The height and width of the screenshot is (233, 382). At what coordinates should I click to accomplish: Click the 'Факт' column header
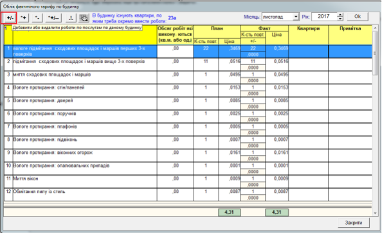(264, 28)
